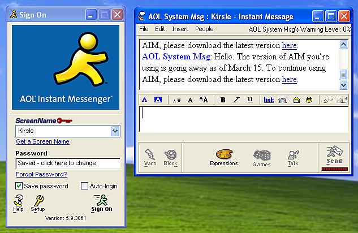The height and width of the screenshot is (233, 358).
Task: Click the Password field to change it
Action: click(x=68, y=163)
